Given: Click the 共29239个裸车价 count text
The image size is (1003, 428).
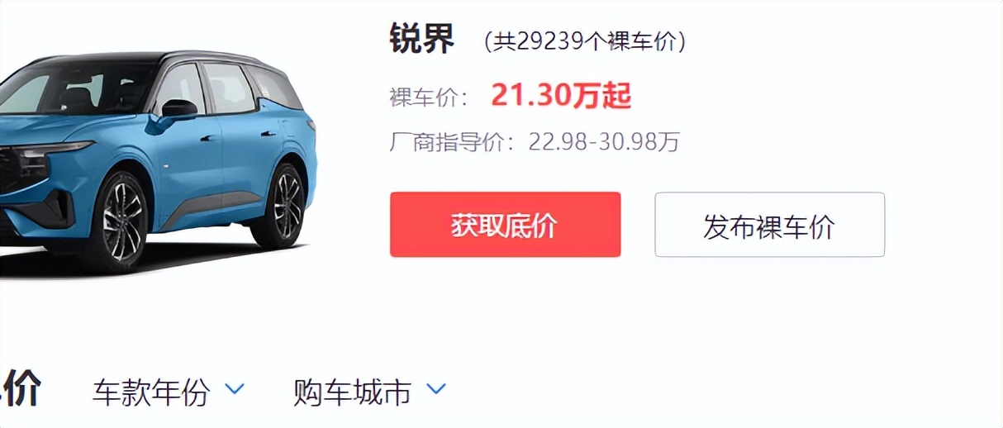Looking at the screenshot, I should point(584,41).
